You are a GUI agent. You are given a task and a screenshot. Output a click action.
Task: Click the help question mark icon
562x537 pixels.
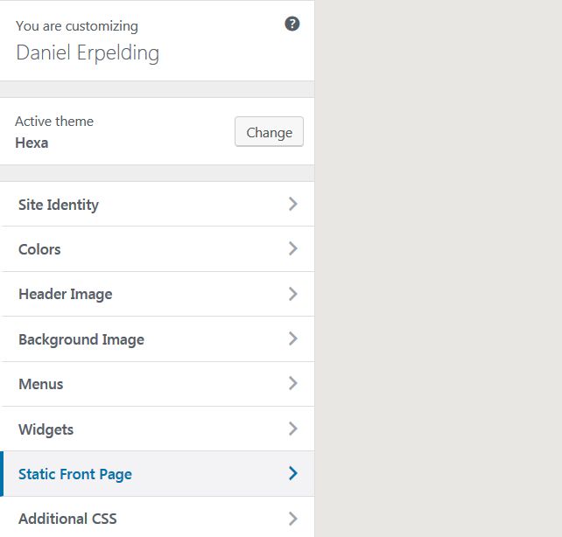pyautogui.click(x=292, y=24)
